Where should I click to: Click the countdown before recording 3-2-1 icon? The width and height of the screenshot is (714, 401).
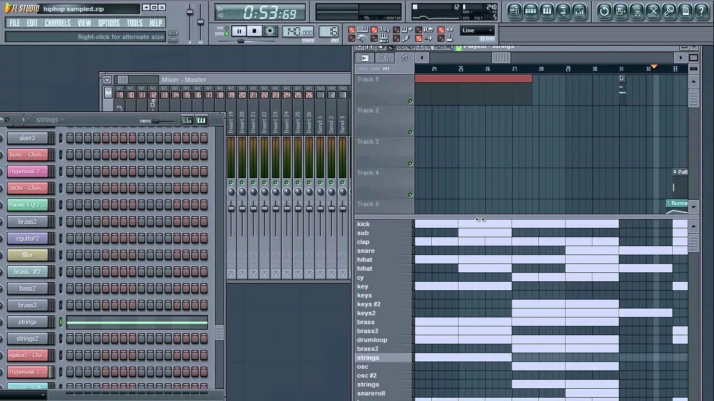coord(384,30)
